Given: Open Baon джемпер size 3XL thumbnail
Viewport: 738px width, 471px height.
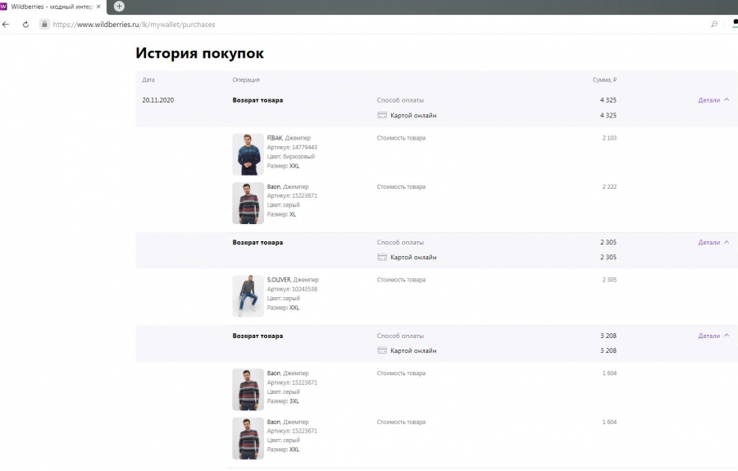Looking at the screenshot, I should pyautogui.click(x=248, y=390).
